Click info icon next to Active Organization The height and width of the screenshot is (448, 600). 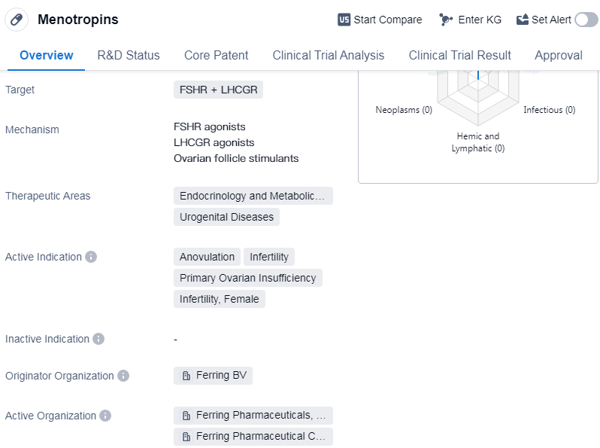[105, 416]
